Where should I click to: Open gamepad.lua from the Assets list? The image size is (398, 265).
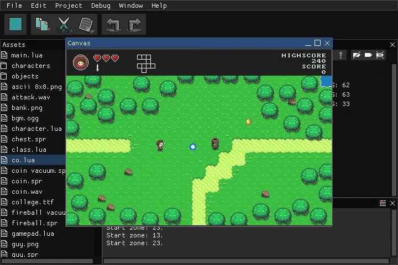[33, 234]
